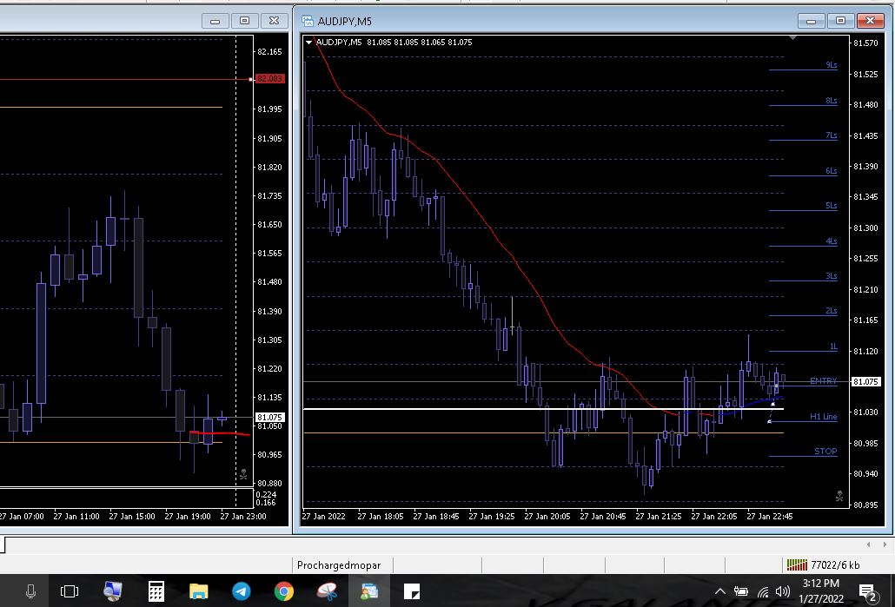Open Google Chrome from the taskbar

coord(283,592)
